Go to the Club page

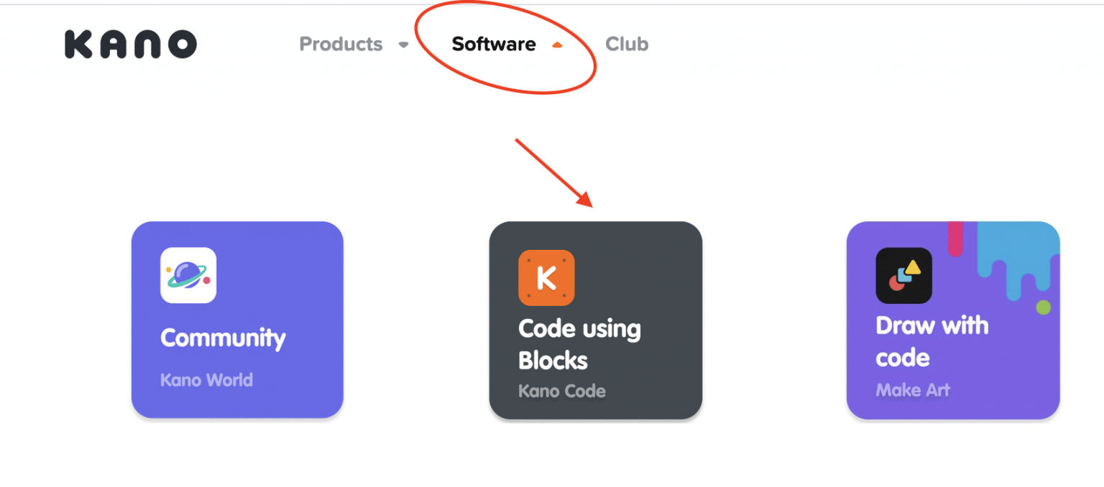(627, 44)
